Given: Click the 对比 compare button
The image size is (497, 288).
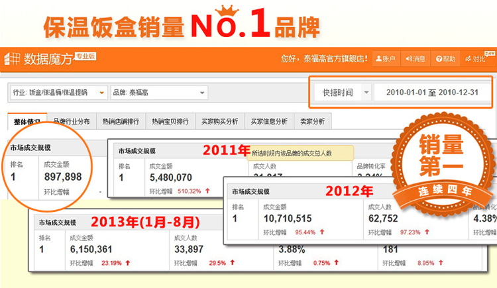Looking at the screenshot, I should 478,59.
